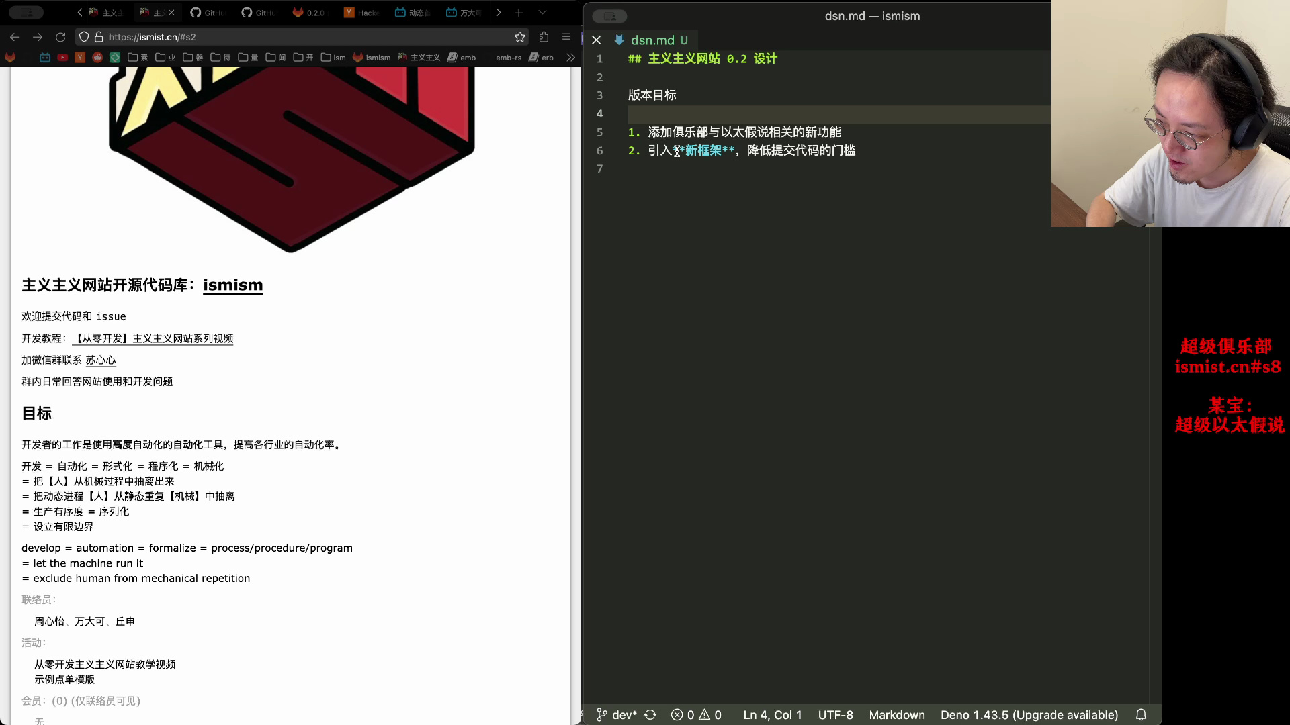Select the 版本目标 text on line 3
This screenshot has width=1290, height=725.
[x=652, y=95]
